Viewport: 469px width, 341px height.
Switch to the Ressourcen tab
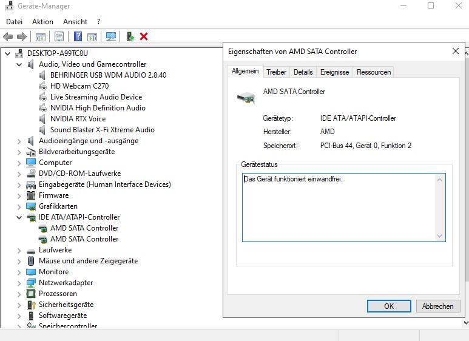pyautogui.click(x=374, y=72)
